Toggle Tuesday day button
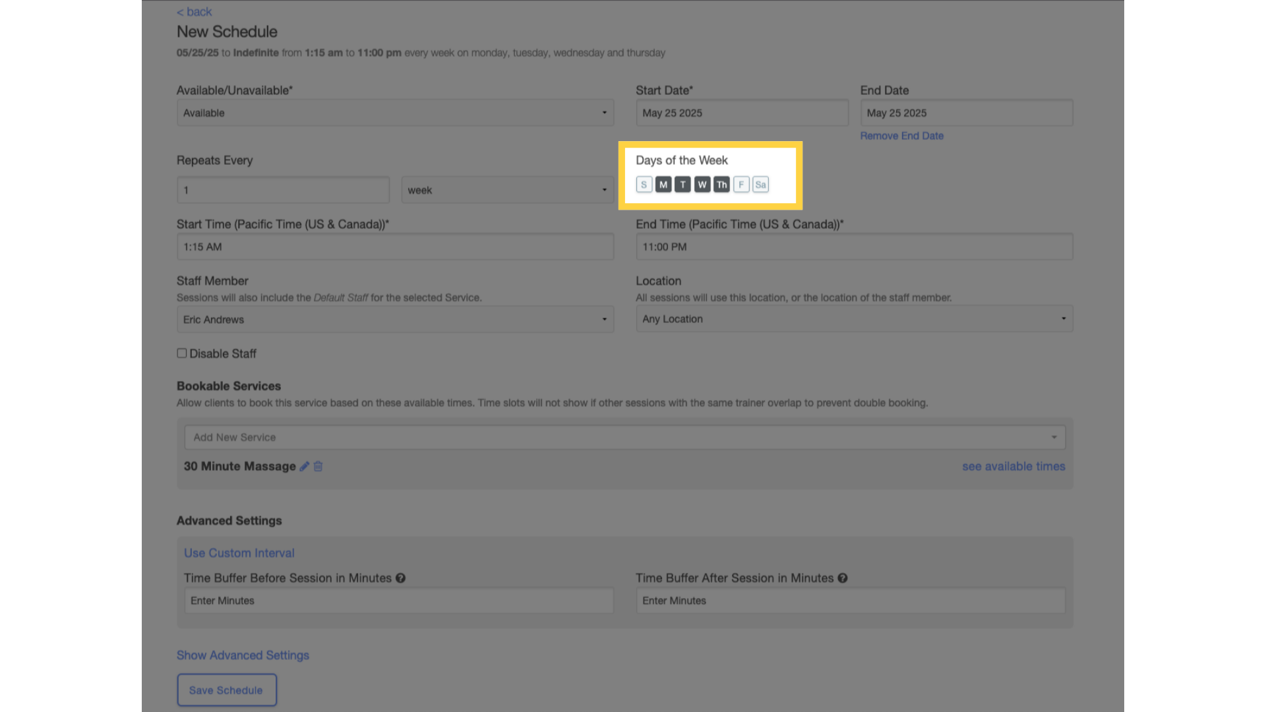The height and width of the screenshot is (712, 1266). 682,185
